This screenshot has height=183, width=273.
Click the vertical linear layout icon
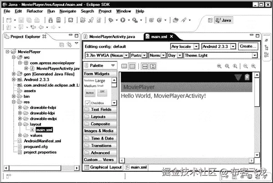pos(132,66)
